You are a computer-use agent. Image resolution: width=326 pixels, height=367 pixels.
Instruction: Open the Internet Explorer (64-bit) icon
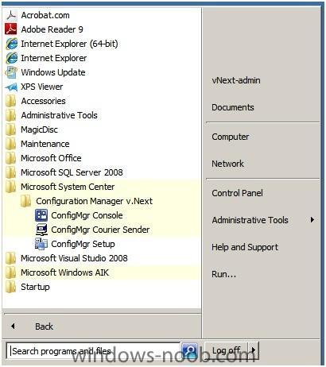point(11,44)
